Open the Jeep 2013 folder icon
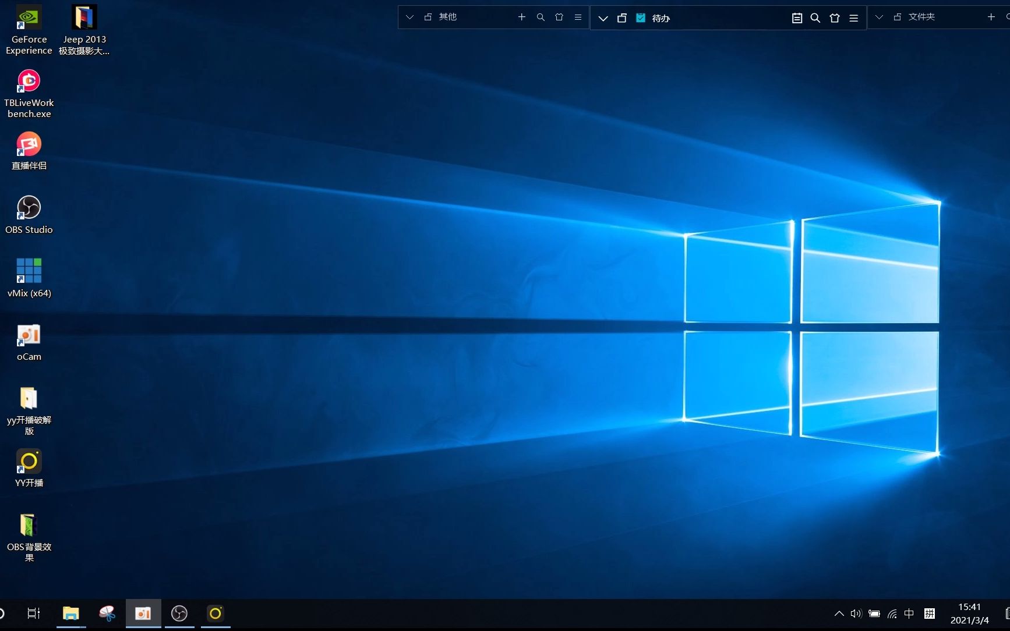The height and width of the screenshot is (631, 1010). click(x=84, y=30)
